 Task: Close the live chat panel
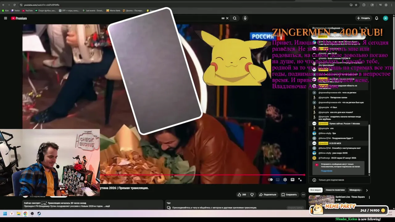[x=366, y=28]
